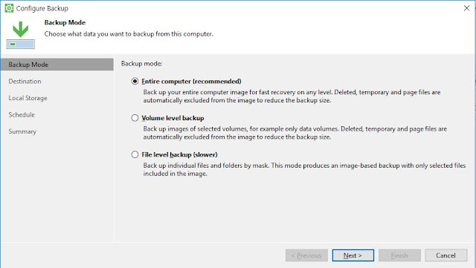This screenshot has width=476, height=268.
Task: Click the Next button
Action: coord(353,255)
